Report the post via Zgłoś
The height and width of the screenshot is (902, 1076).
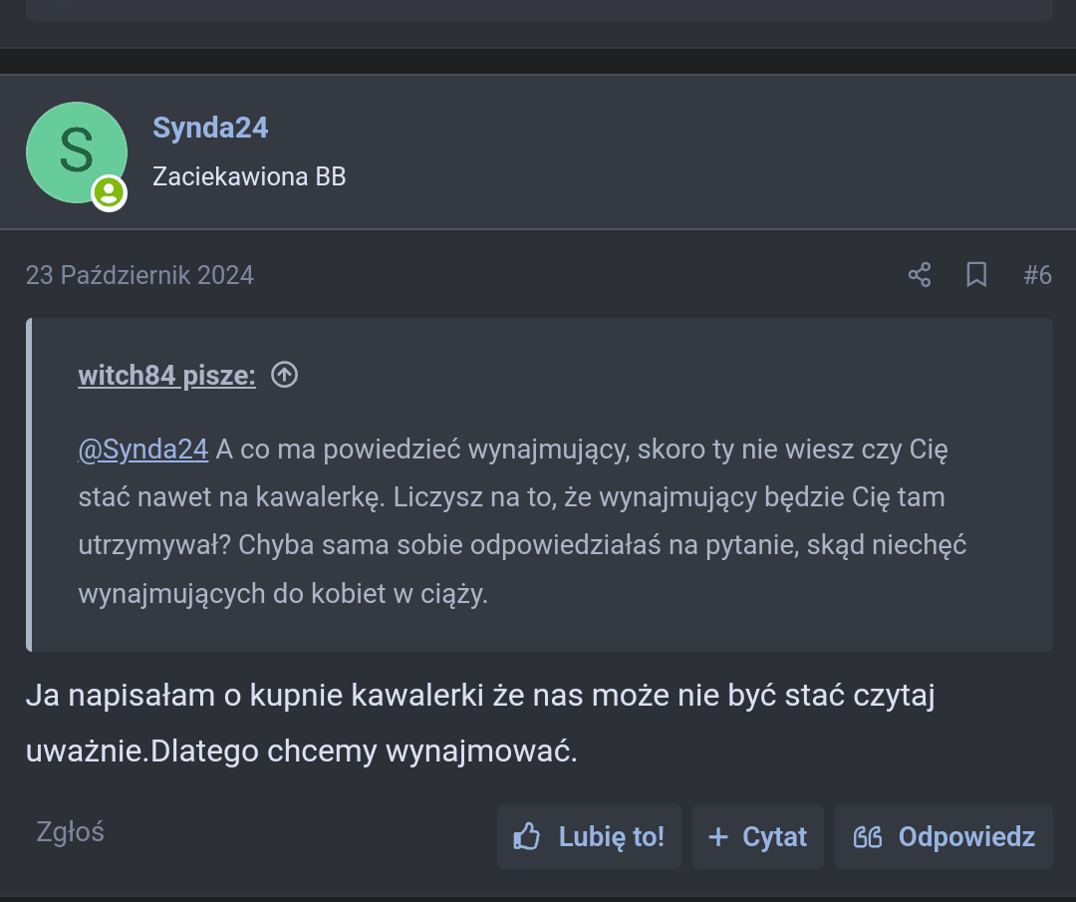tap(70, 831)
